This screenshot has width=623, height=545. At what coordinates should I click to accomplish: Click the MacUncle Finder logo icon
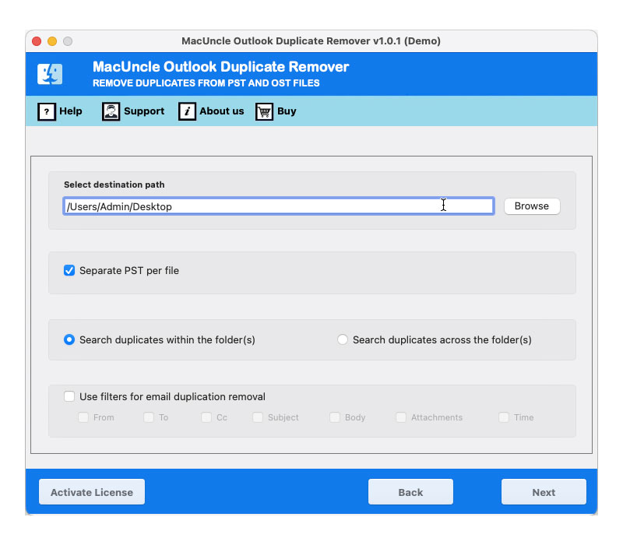[x=50, y=74]
